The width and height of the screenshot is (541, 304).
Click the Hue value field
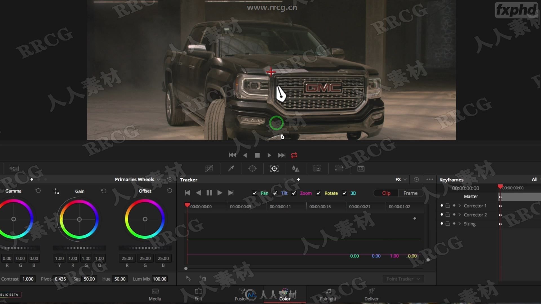point(120,279)
